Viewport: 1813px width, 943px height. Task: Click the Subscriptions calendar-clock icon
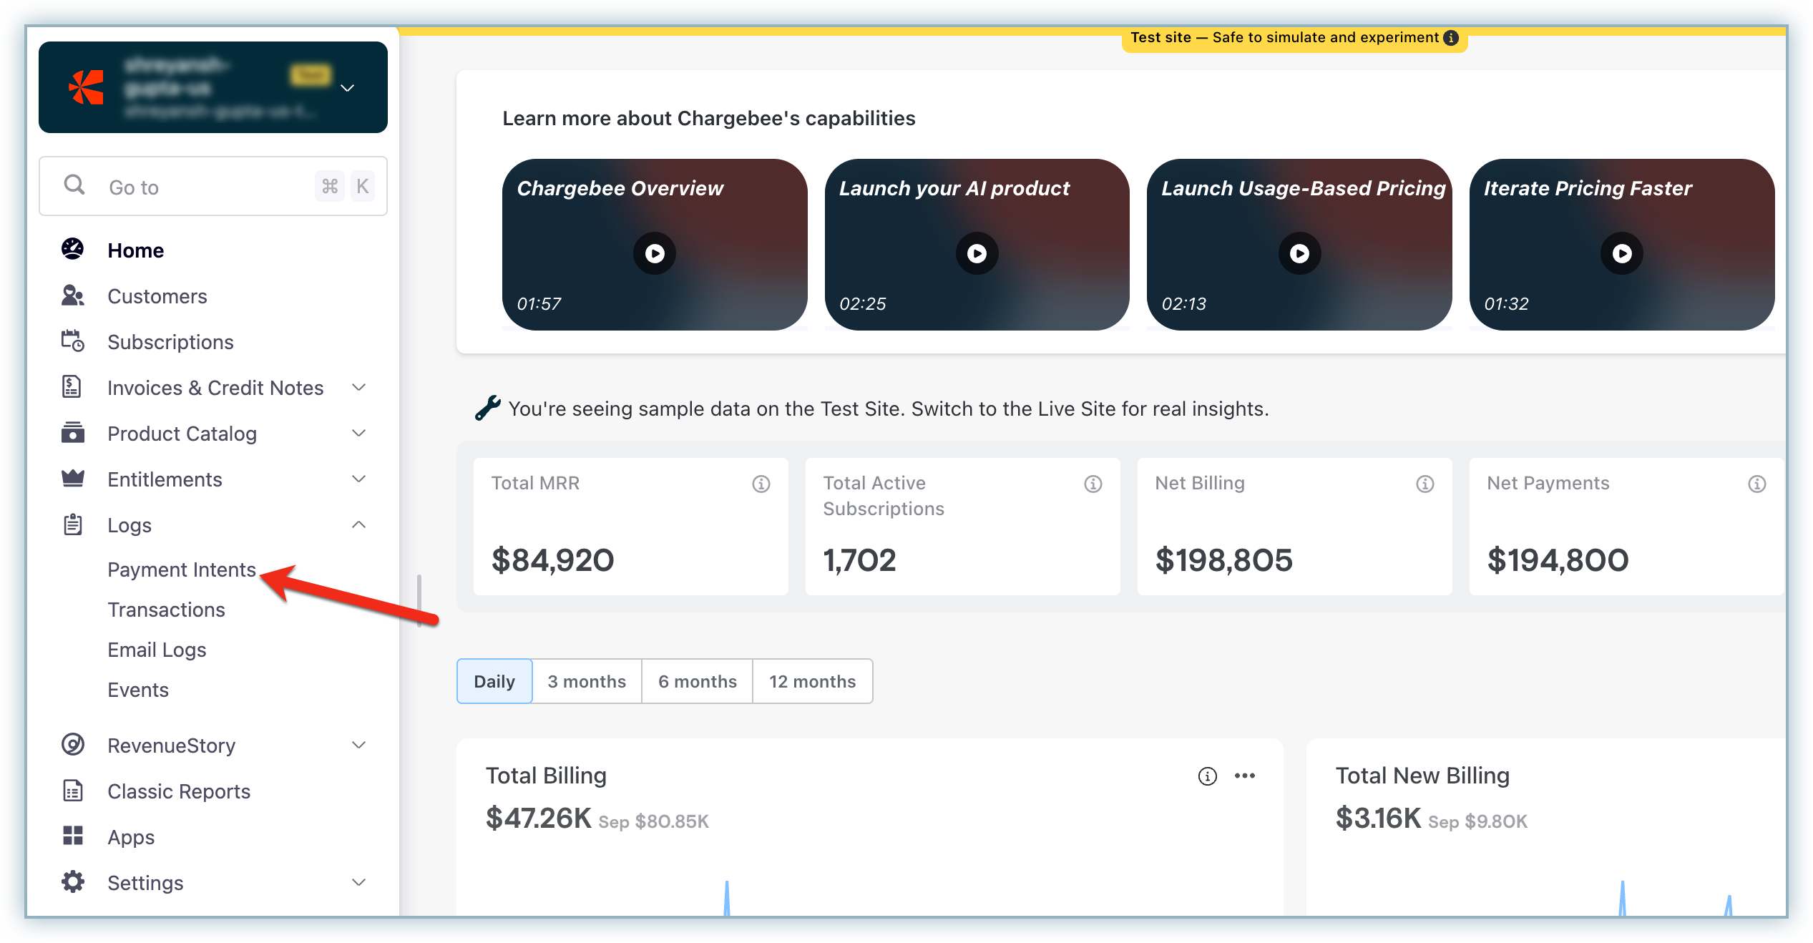pos(72,341)
